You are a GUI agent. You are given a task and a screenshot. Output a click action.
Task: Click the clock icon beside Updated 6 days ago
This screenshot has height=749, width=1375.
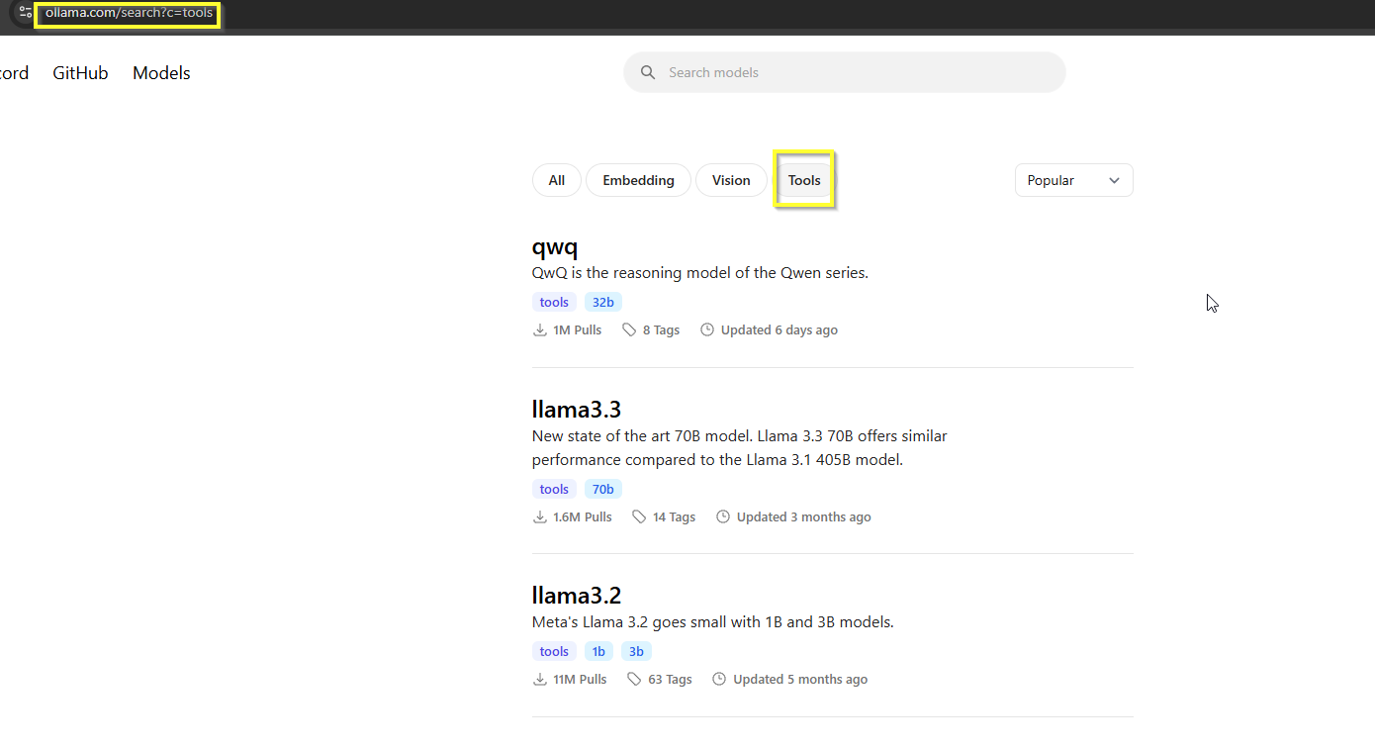pyautogui.click(x=707, y=330)
